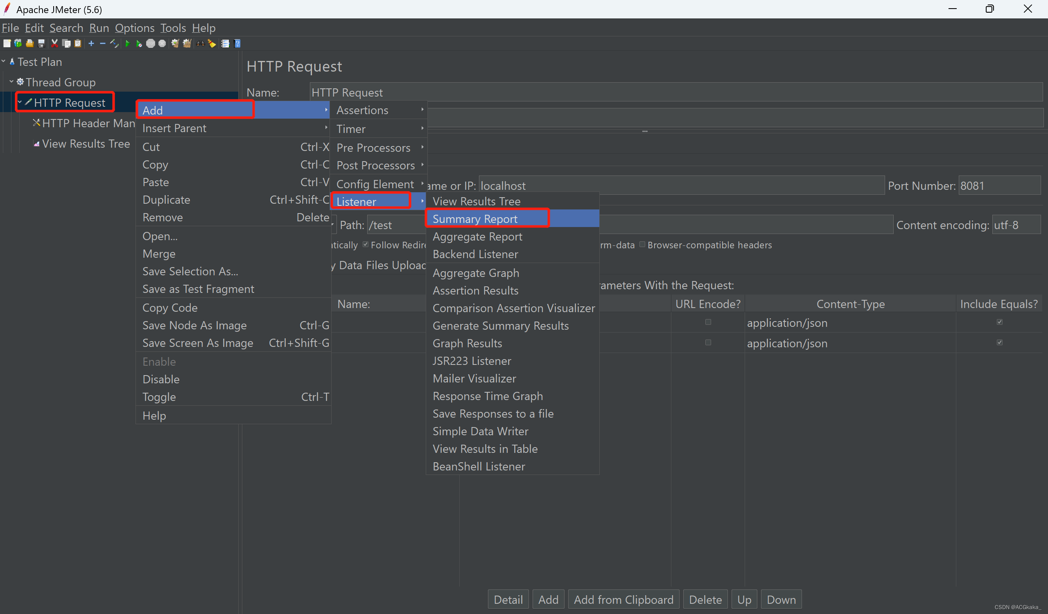Toggle URL Encode checkbox in second parameter row

click(708, 343)
